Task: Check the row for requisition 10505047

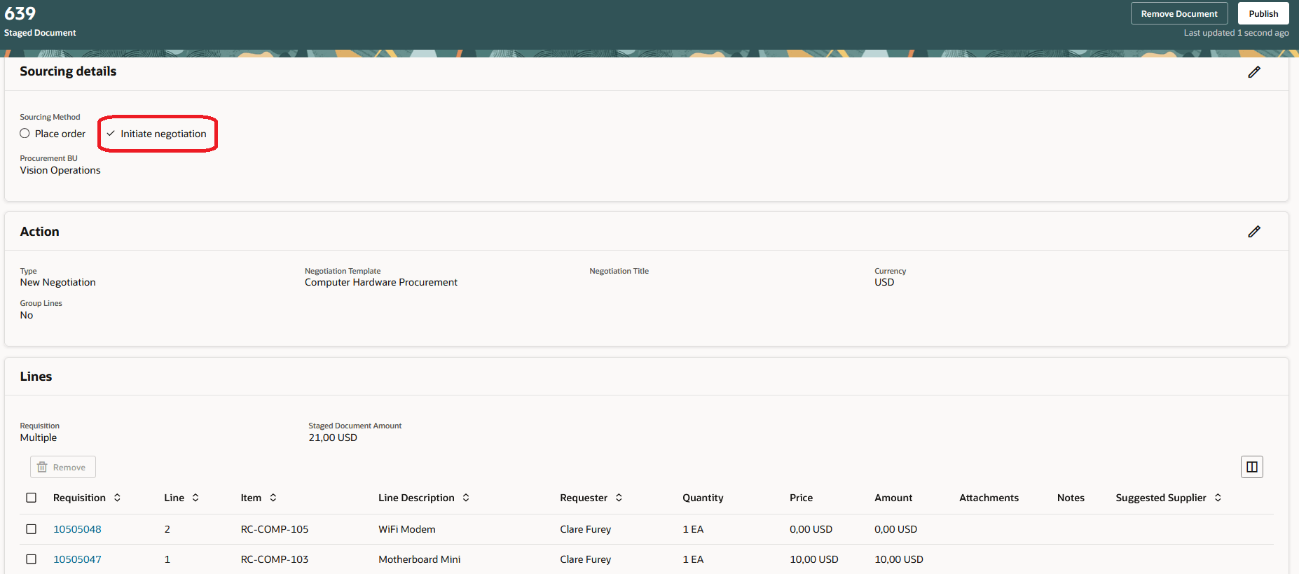Action: [x=32, y=559]
